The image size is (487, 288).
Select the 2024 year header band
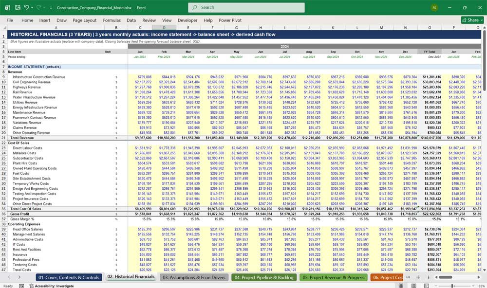click(x=284, y=47)
